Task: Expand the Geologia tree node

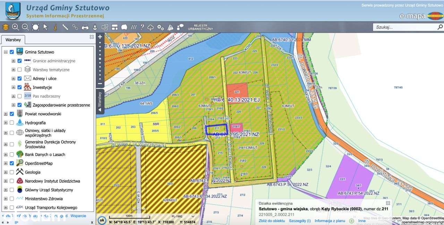Action: coord(6,172)
